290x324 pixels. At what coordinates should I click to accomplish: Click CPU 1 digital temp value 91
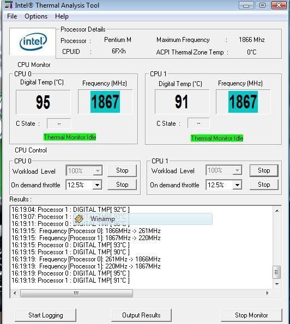click(x=182, y=102)
